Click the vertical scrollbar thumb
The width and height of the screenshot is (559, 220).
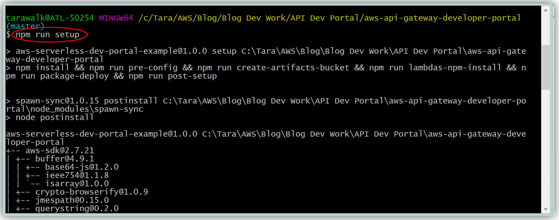pyautogui.click(x=545, y=67)
